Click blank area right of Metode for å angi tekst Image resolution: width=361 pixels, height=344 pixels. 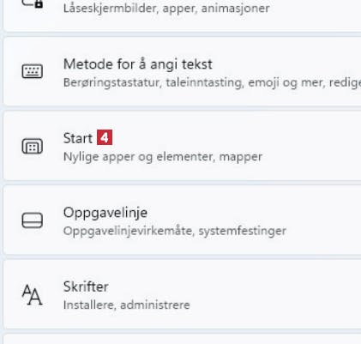coord(286,64)
